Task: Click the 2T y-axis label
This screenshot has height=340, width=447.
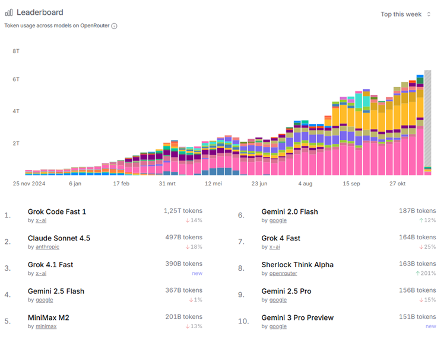Action: (16, 143)
